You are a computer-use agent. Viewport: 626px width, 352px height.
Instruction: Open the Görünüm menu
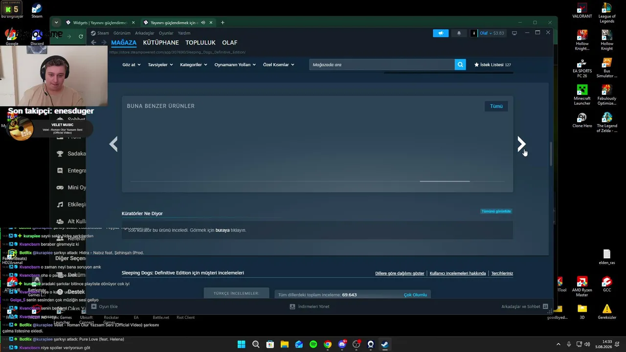[122, 33]
